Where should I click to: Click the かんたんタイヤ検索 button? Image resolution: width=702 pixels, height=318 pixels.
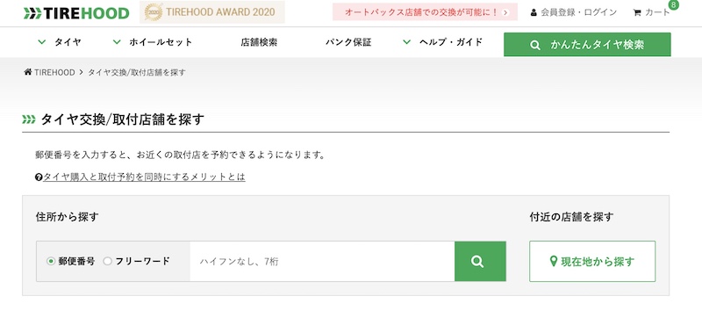tap(587, 44)
